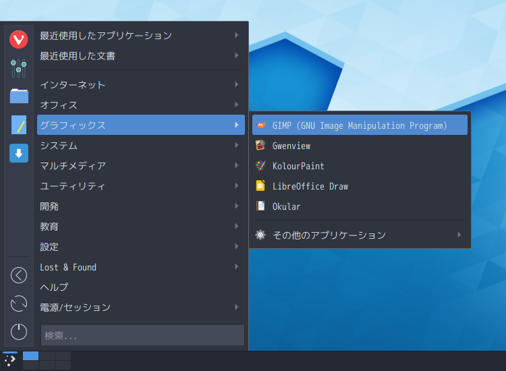Switch to the active first virtual desktop in pager
The height and width of the screenshot is (371, 506).
30,356
